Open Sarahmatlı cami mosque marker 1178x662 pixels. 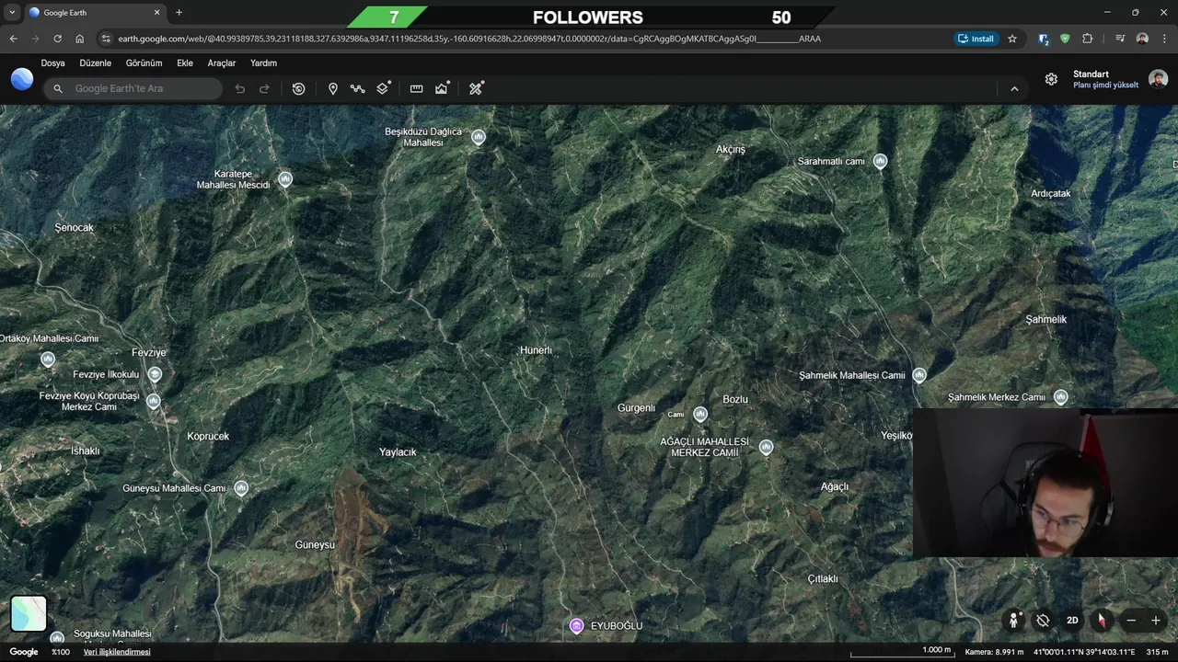pos(880,161)
